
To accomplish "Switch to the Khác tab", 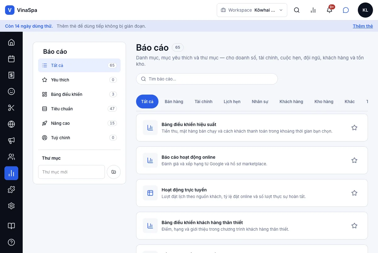I will pyautogui.click(x=350, y=102).
